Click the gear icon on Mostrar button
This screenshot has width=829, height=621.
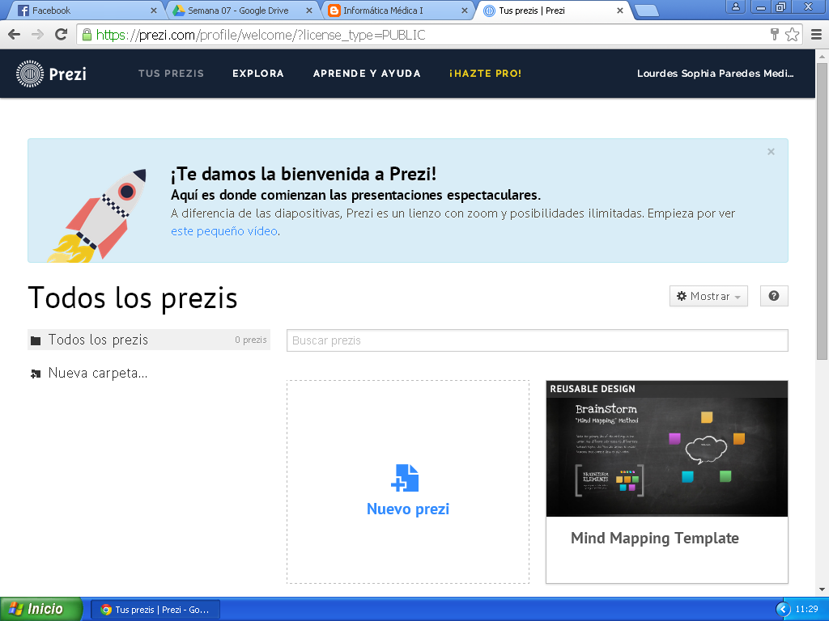coord(682,296)
